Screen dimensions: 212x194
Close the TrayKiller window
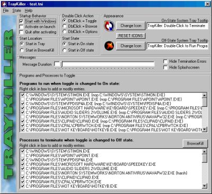[x=207, y=4]
